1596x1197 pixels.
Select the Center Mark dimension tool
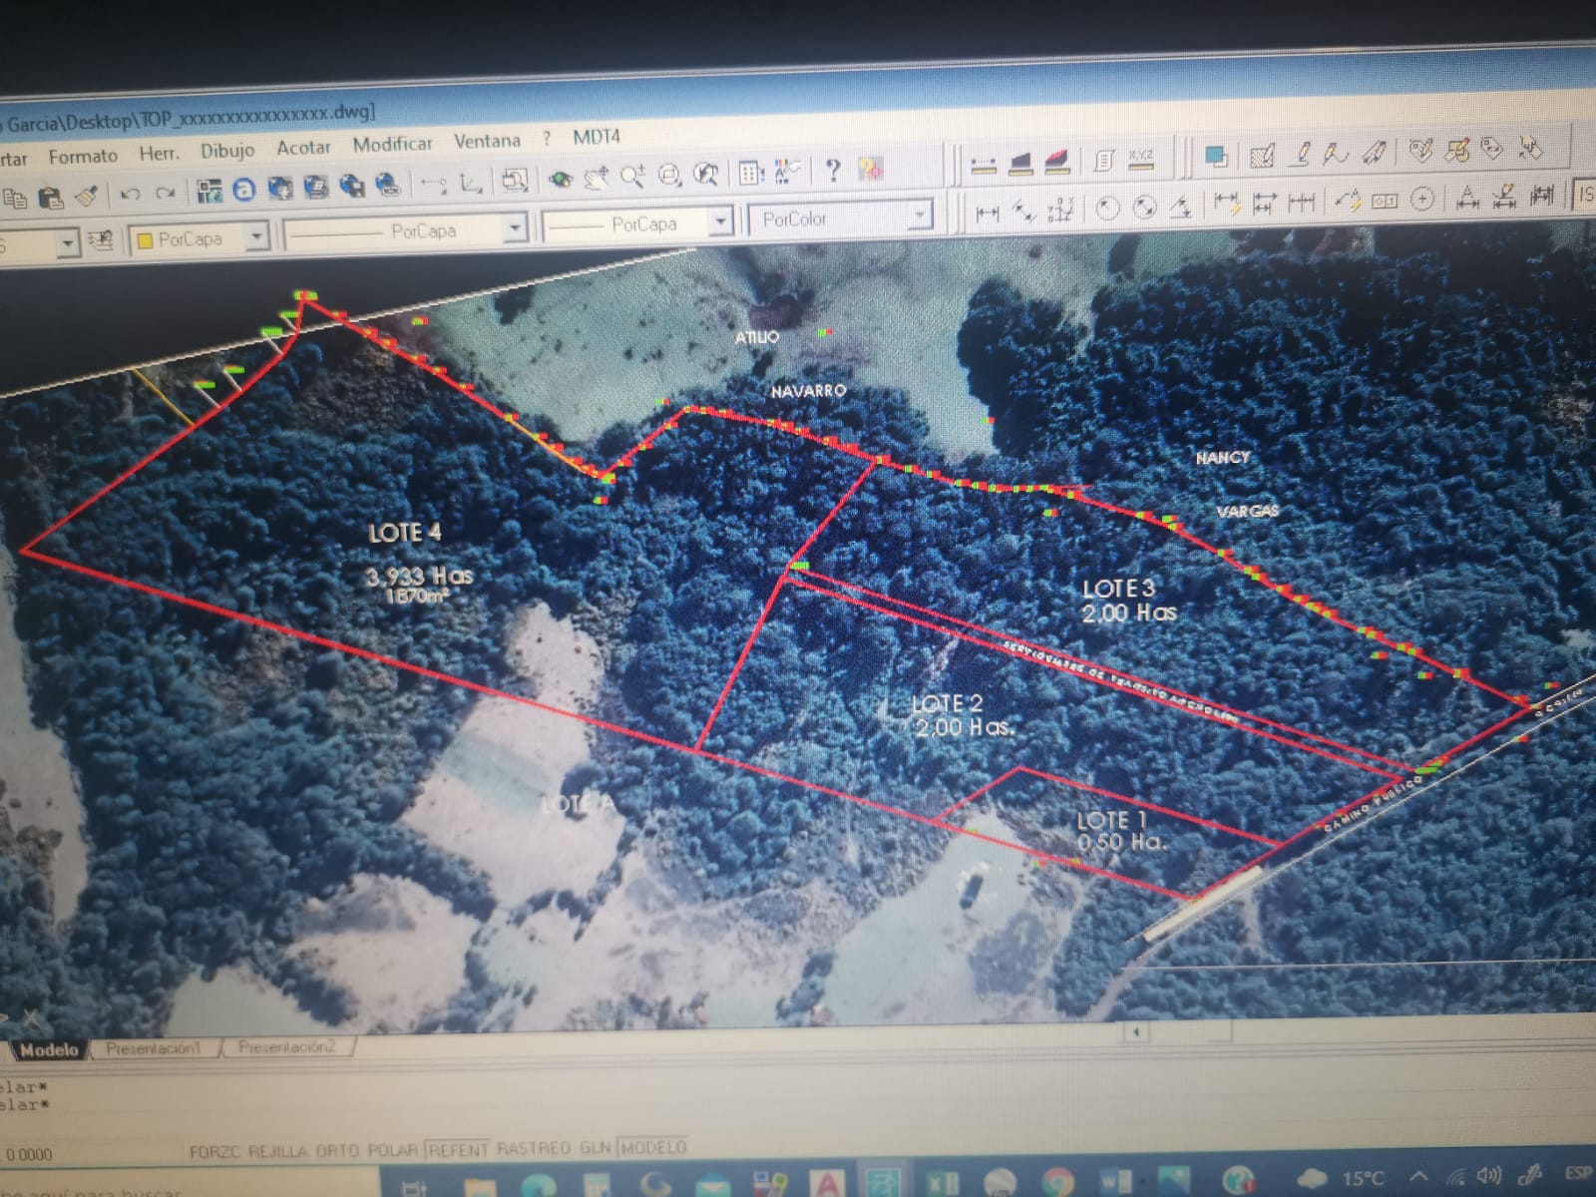click(1422, 199)
